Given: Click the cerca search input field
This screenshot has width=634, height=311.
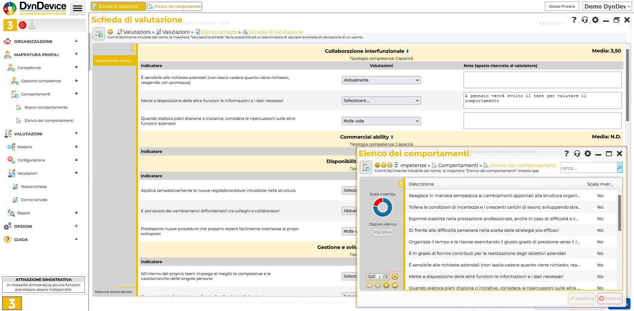Looking at the screenshot, I should point(588,168).
